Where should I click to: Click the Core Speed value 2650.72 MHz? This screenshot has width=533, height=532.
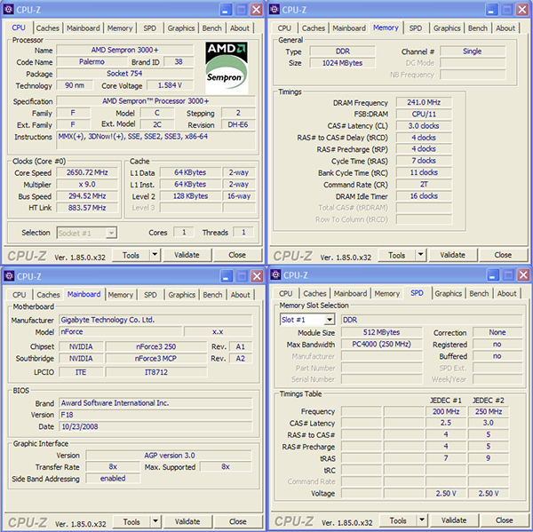(x=87, y=172)
